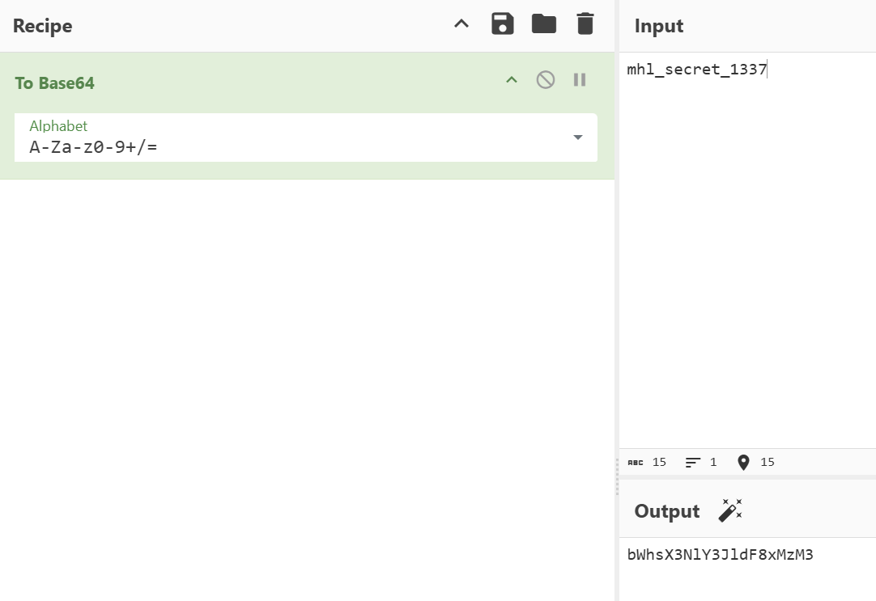This screenshot has height=601, width=876.
Task: Open the Alphabet dropdown menu
Action: tap(578, 138)
